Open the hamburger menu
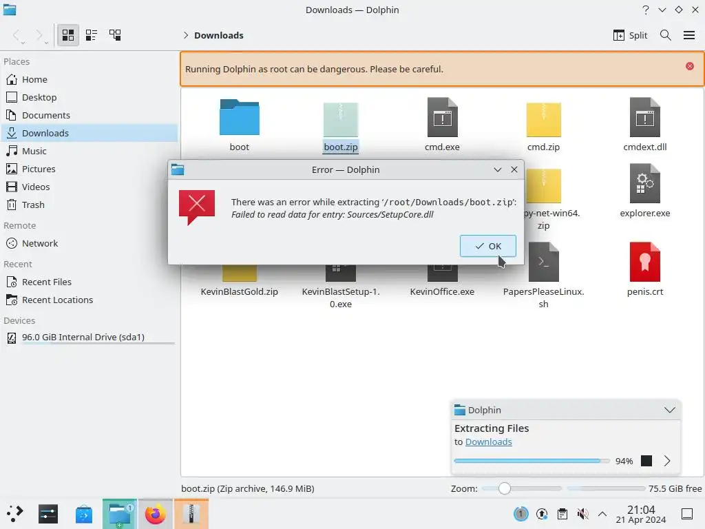This screenshot has height=529, width=705. coord(688,35)
